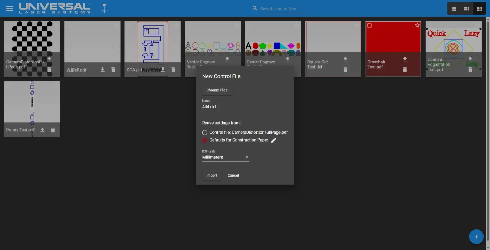This screenshot has height=250, width=490.
Task: Click the Name field containing 444.dxf
Action: point(225,107)
